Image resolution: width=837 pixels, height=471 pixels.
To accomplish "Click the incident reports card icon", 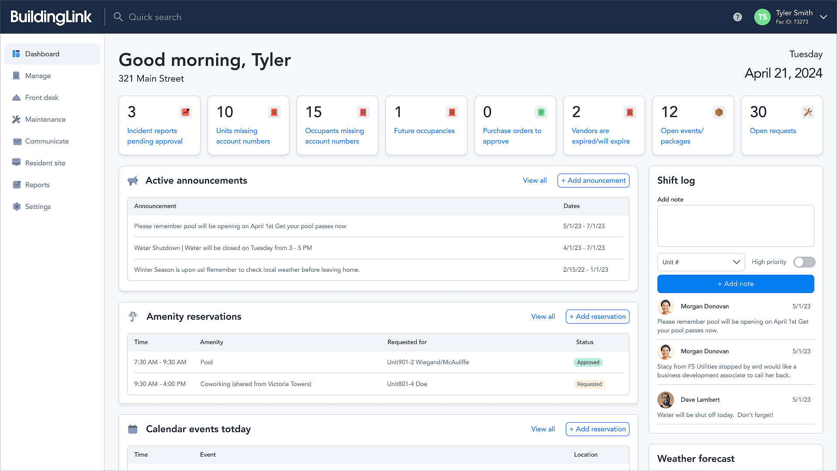I will click(186, 112).
